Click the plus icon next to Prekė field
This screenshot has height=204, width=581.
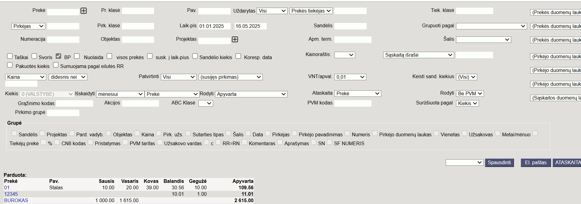[x=84, y=11]
